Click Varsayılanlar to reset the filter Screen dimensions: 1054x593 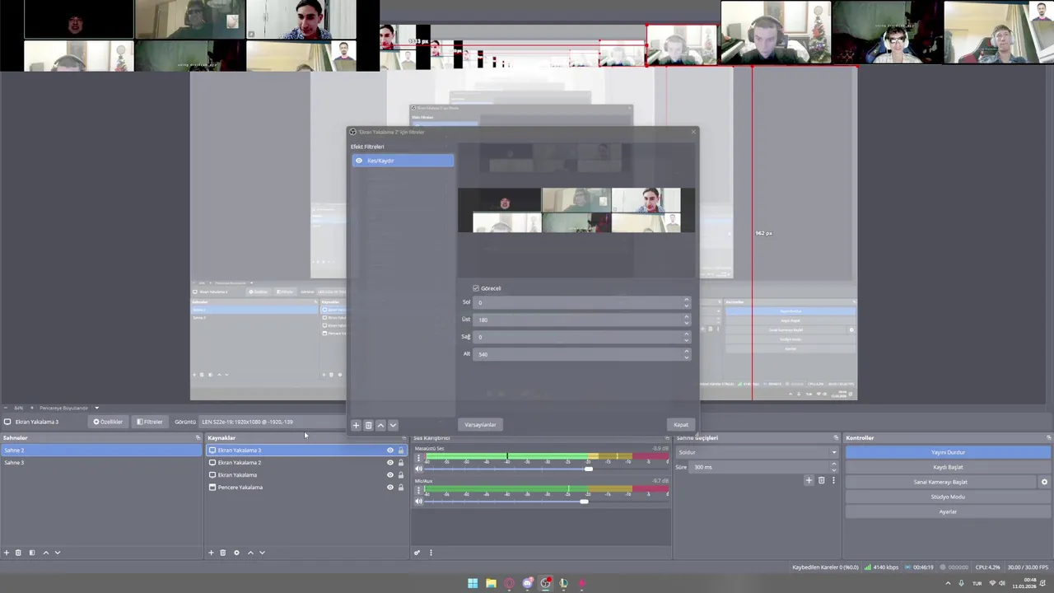(480, 425)
